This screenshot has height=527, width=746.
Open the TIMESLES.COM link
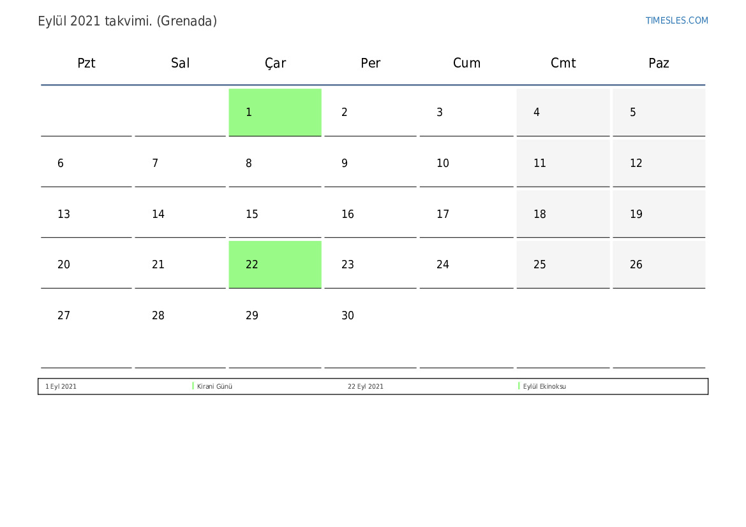click(676, 20)
